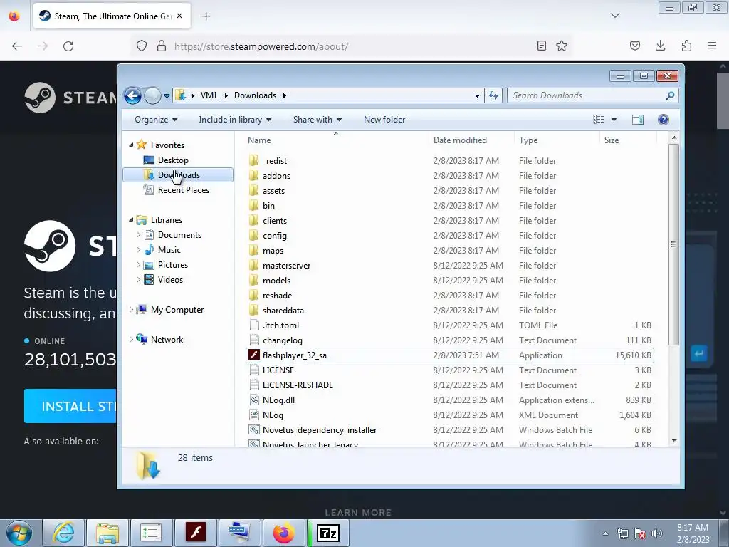Viewport: 729px width, 547px height.
Task: Select the addons folder
Action: [x=276, y=176]
